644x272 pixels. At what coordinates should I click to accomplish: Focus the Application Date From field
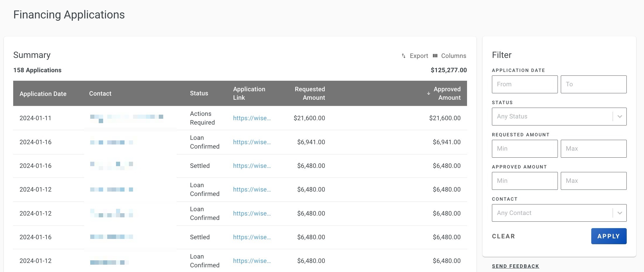525,84
